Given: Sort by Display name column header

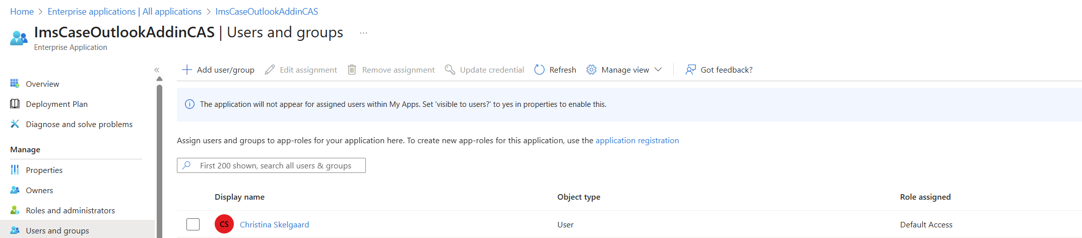Looking at the screenshot, I should (239, 197).
